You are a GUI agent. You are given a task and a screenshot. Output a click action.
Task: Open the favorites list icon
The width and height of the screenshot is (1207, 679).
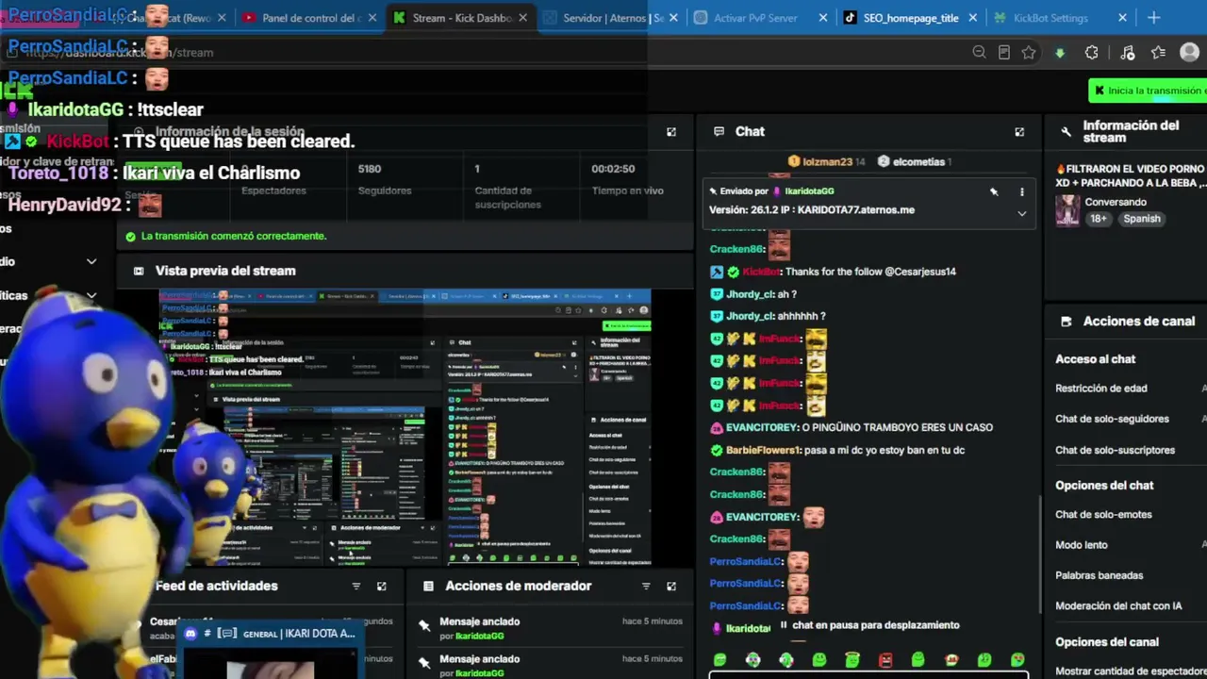click(x=1159, y=53)
